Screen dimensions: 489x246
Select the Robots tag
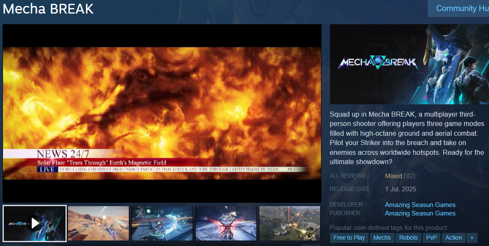click(x=408, y=238)
